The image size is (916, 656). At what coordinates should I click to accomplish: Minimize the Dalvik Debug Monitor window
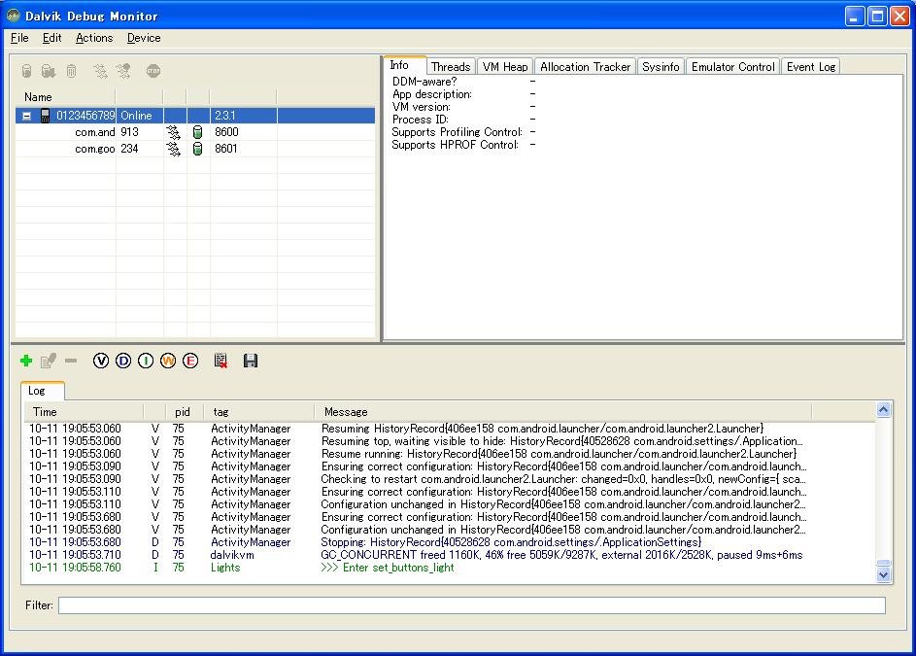pos(855,16)
